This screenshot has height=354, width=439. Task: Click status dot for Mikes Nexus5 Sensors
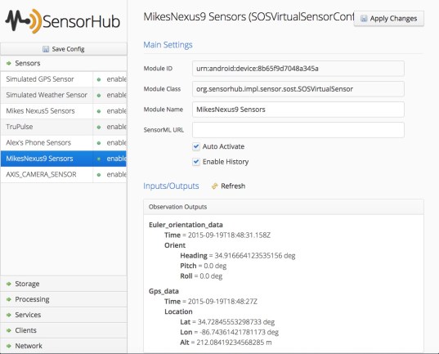[99, 111]
